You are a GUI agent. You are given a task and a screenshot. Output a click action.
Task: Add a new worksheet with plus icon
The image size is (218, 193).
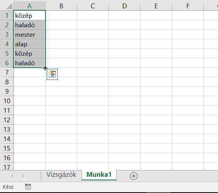coord(134,176)
